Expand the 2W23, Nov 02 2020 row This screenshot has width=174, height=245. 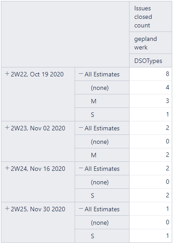7,128
